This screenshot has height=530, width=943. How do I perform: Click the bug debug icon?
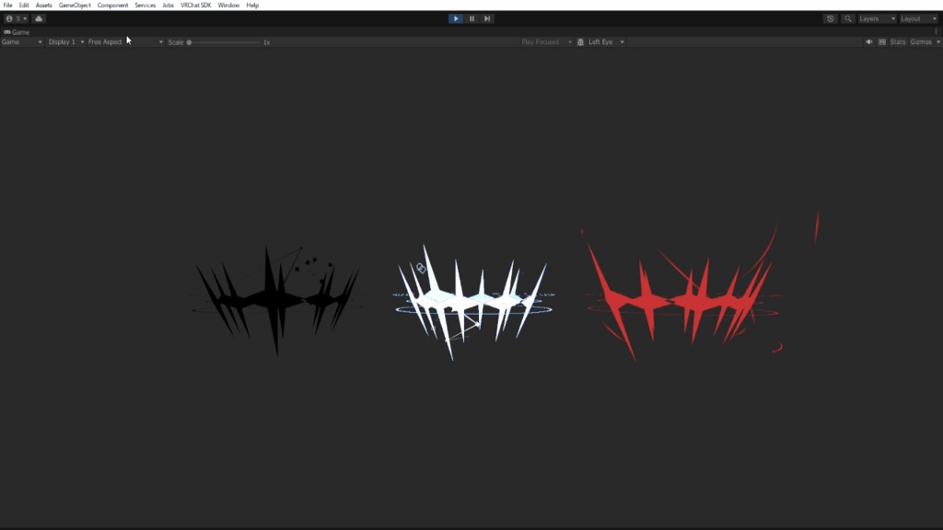(580, 42)
